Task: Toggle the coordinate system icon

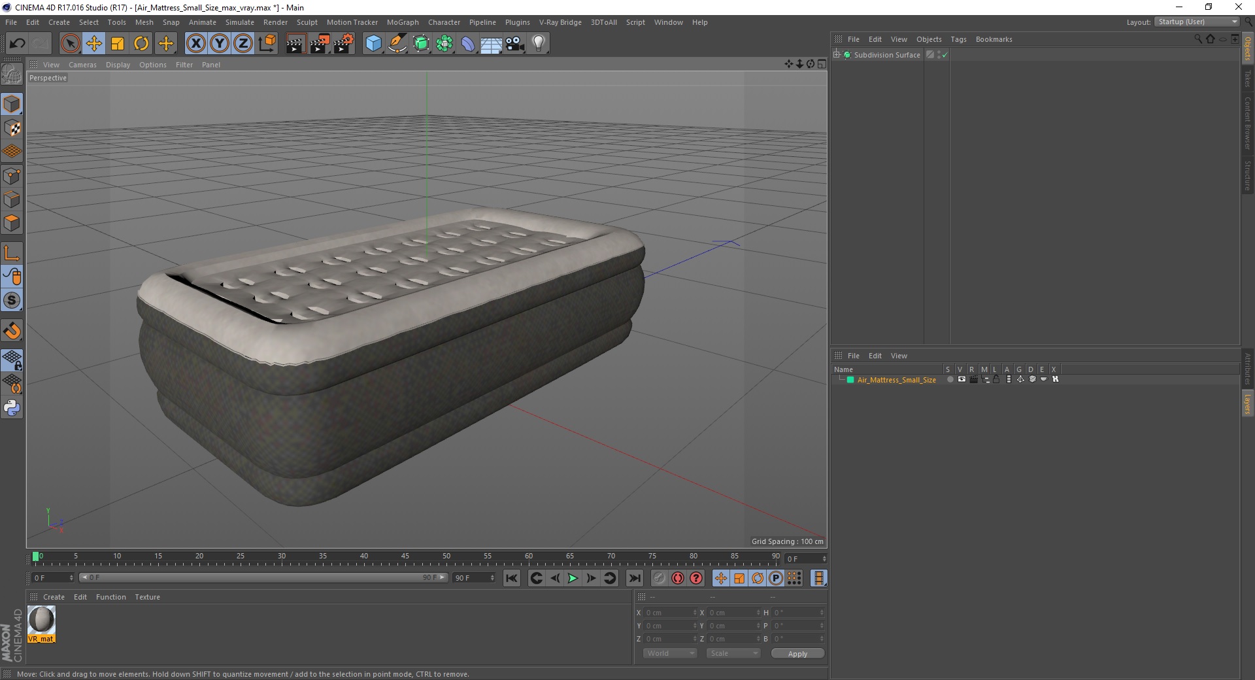Action: [x=267, y=44]
